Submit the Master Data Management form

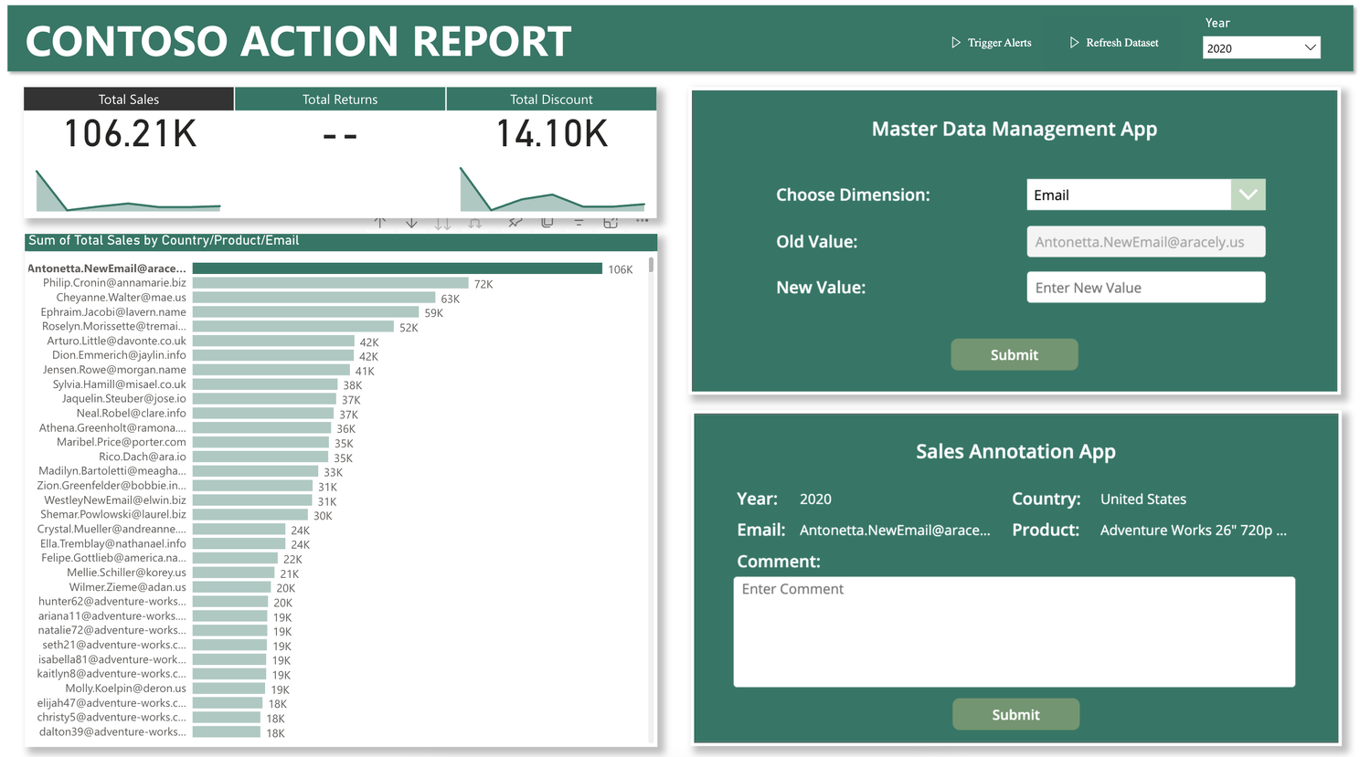coord(1014,355)
